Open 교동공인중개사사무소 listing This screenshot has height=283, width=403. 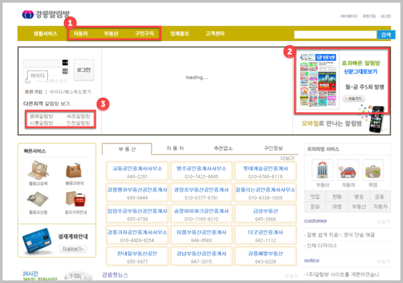pyautogui.click(x=137, y=171)
